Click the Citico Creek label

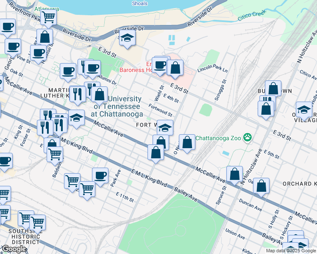point(252,15)
